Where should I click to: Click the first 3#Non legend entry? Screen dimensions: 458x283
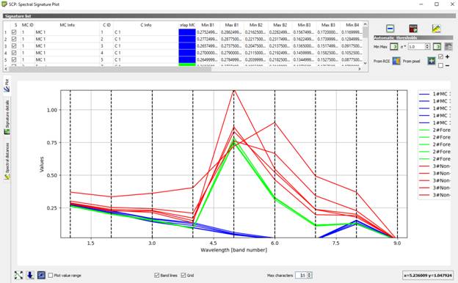tap(435, 166)
